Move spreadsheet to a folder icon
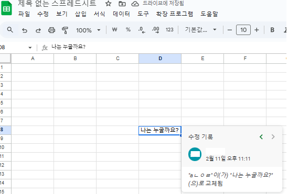Screen dimensions: 288x194 (x=122, y=4)
